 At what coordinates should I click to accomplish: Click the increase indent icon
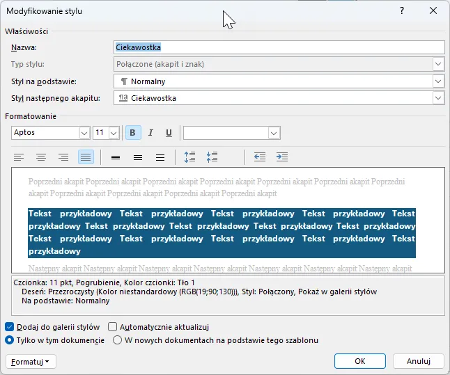282,157
